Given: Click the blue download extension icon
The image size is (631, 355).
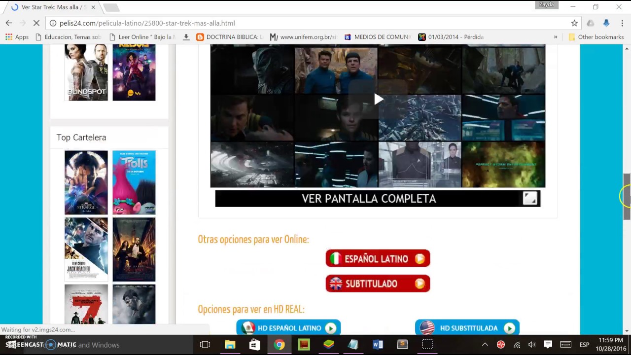Looking at the screenshot, I should click(606, 23).
